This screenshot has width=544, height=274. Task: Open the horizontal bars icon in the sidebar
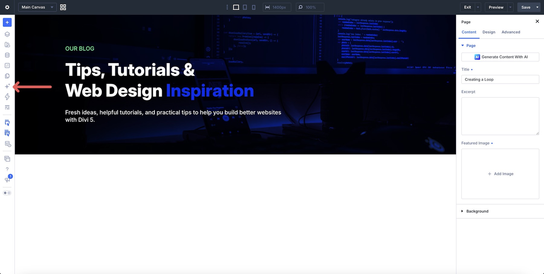coord(7,107)
